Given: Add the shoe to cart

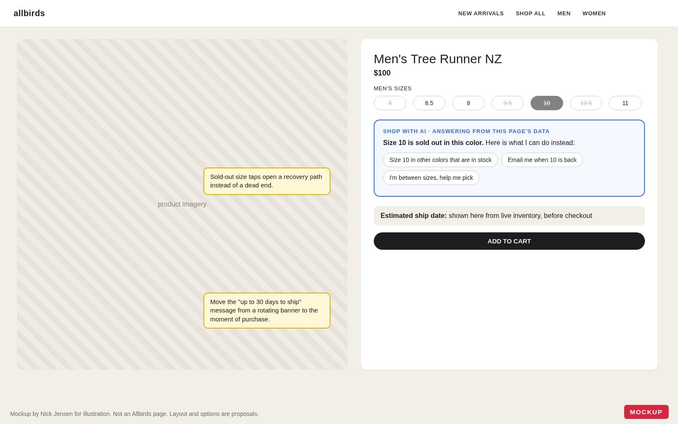Looking at the screenshot, I should 509,241.
